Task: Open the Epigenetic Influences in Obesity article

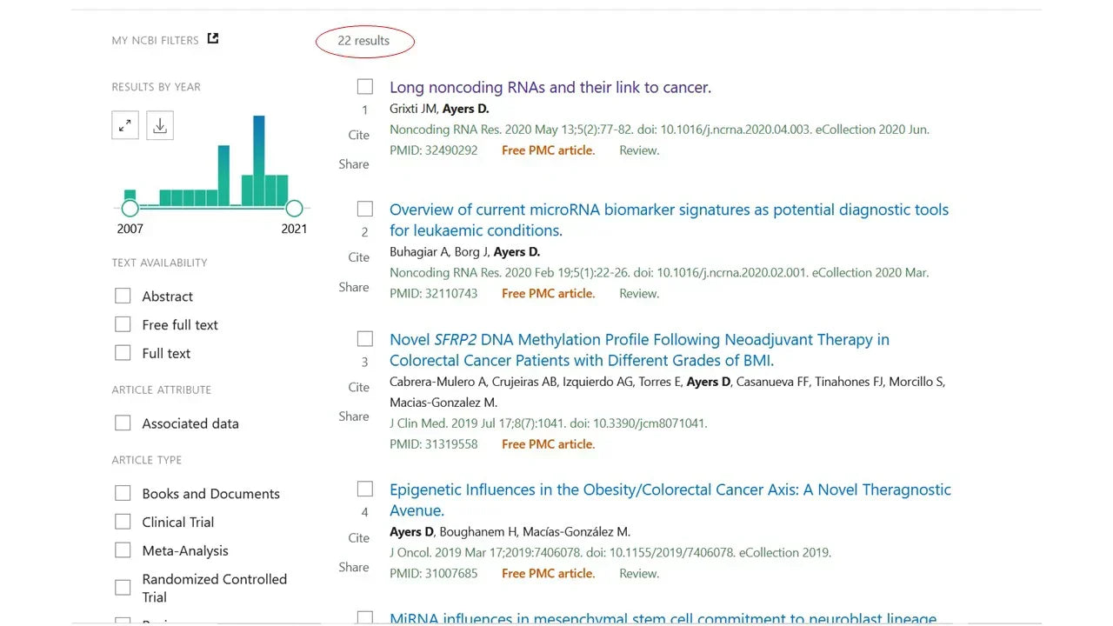Action: click(x=670, y=500)
